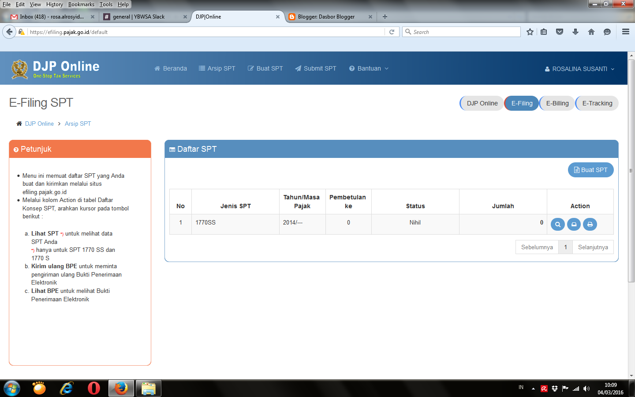Image resolution: width=635 pixels, height=397 pixels.
Task: Click the DJP Online breadcrumb link
Action: click(39, 124)
